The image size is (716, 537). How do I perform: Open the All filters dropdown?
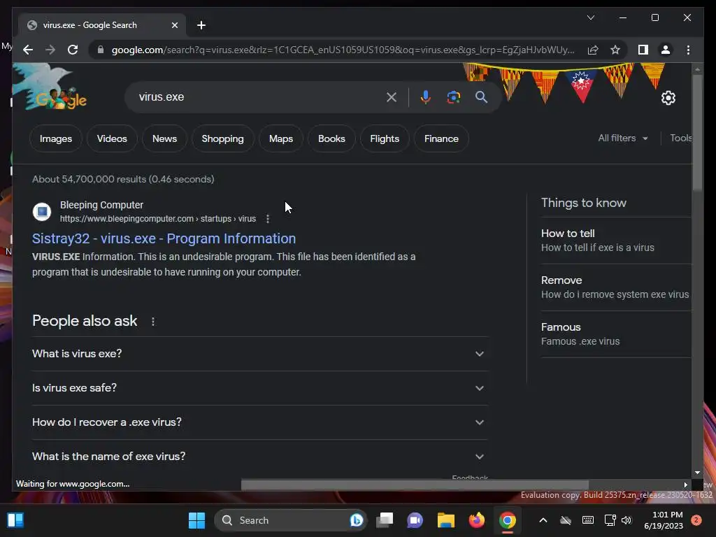coord(623,138)
